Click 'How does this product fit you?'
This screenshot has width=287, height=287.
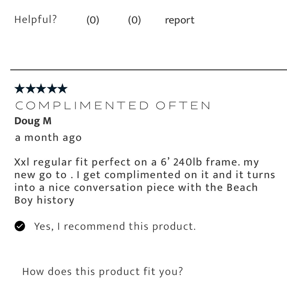(x=102, y=271)
